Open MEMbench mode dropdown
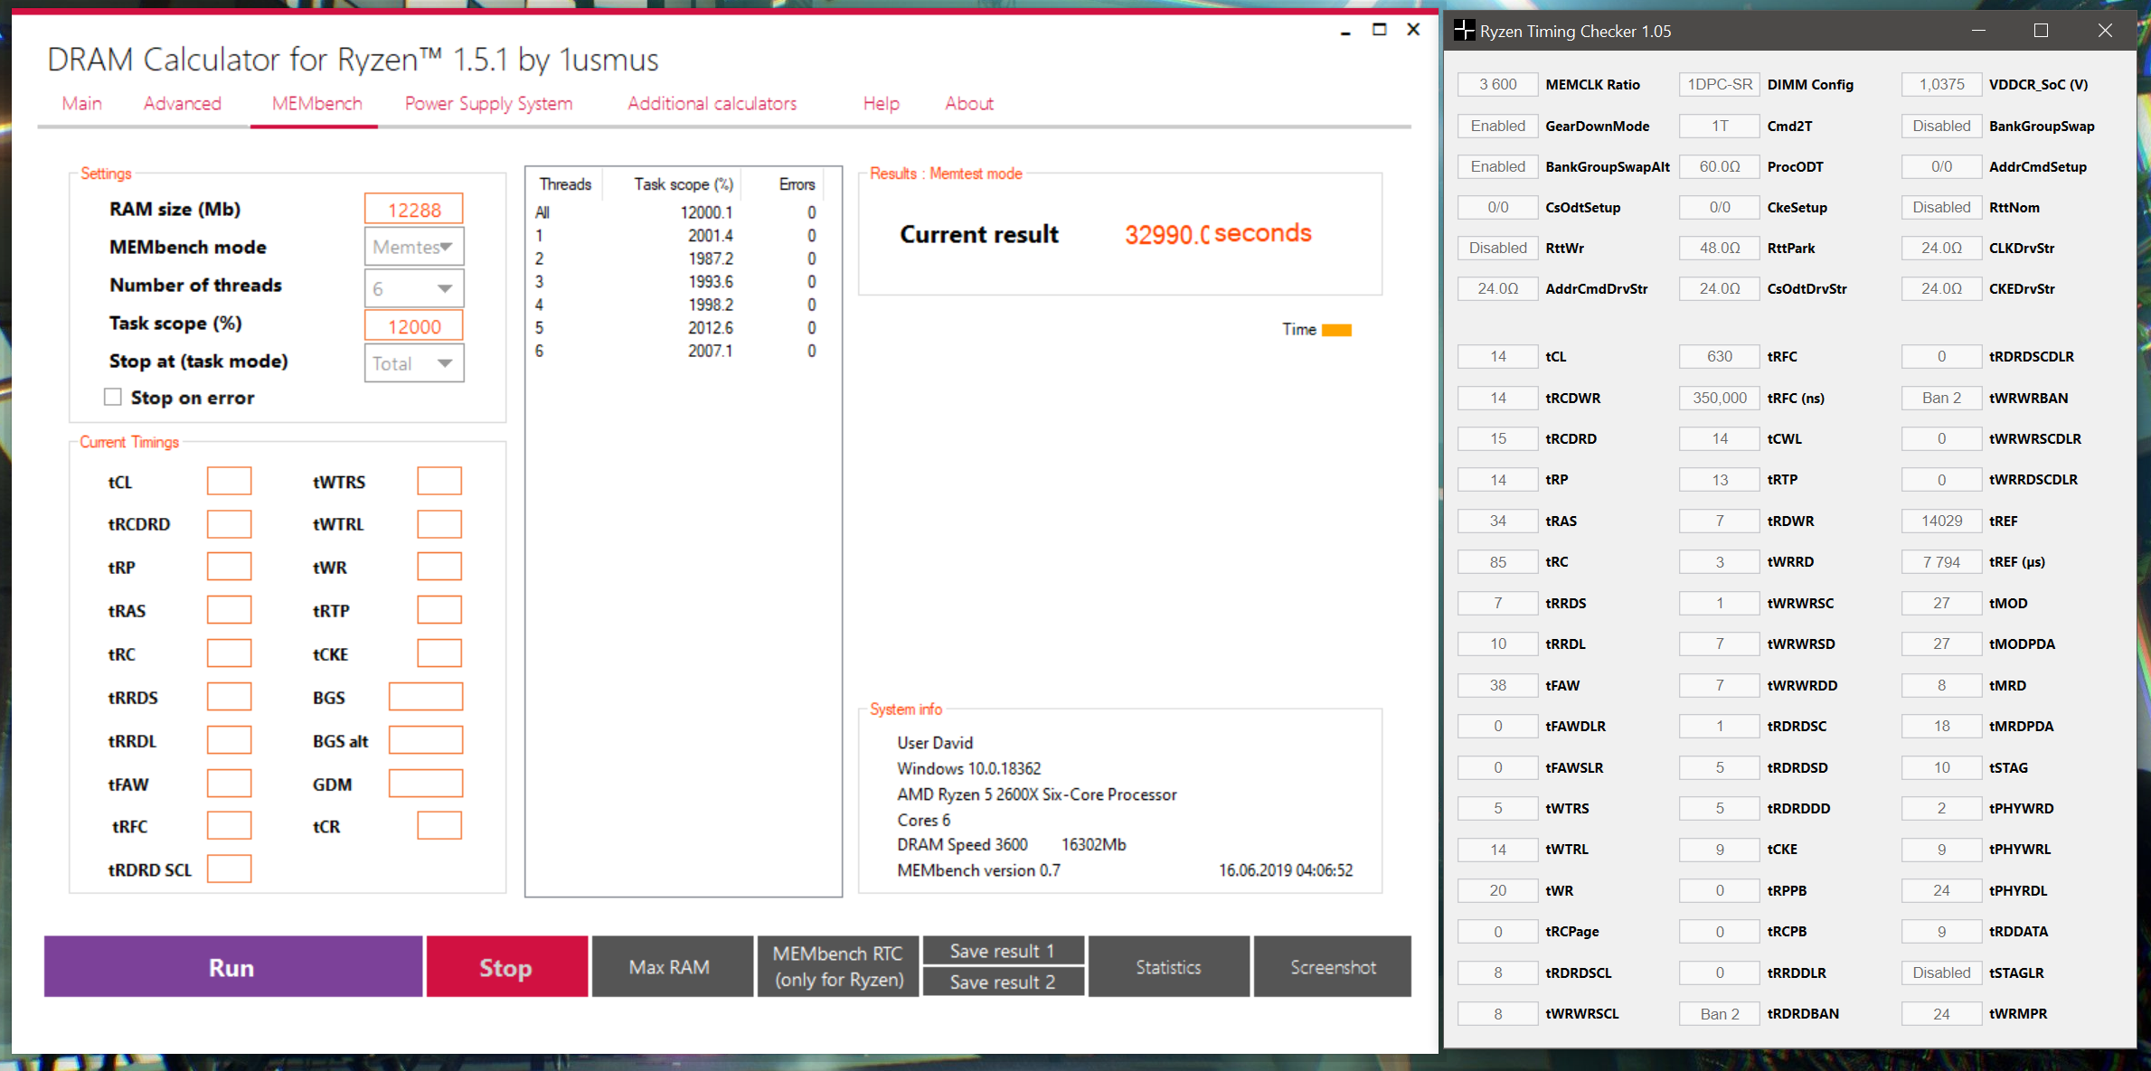Viewport: 2151px width, 1071px height. point(414,247)
